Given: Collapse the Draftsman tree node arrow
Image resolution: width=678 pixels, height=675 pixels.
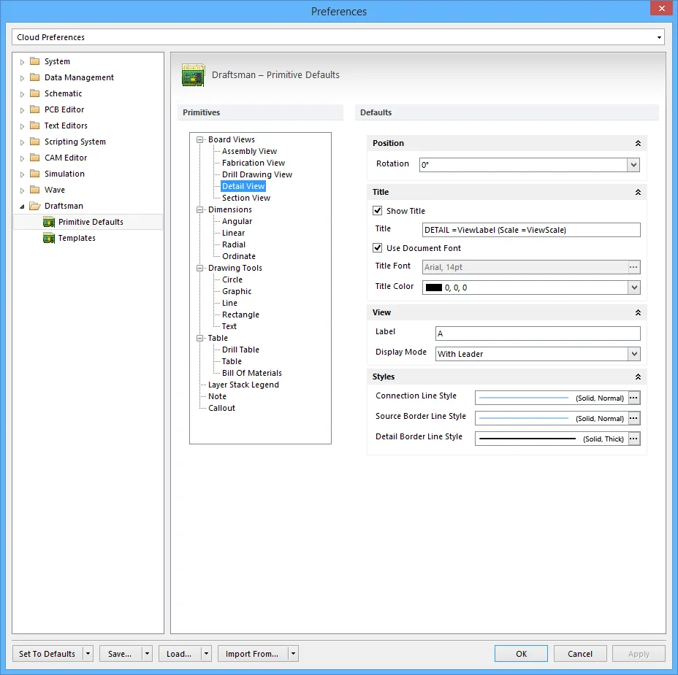Looking at the screenshot, I should (x=22, y=207).
